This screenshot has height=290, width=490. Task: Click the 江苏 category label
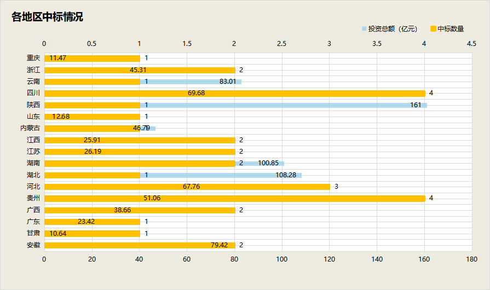pyautogui.click(x=33, y=152)
